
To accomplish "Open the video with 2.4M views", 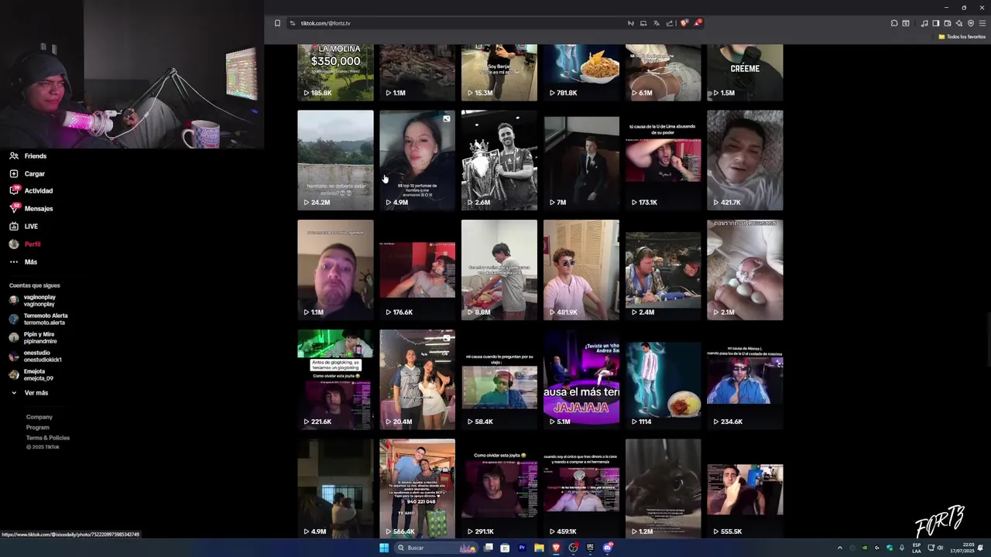I will tap(664, 270).
